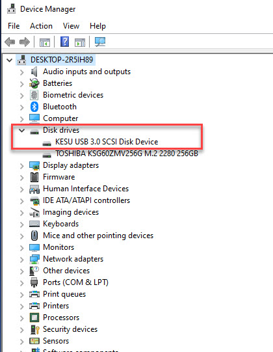Click the Mice and other pointing devices icon
Image resolution: width=273 pixels, height=352 pixels.
click(x=34, y=236)
